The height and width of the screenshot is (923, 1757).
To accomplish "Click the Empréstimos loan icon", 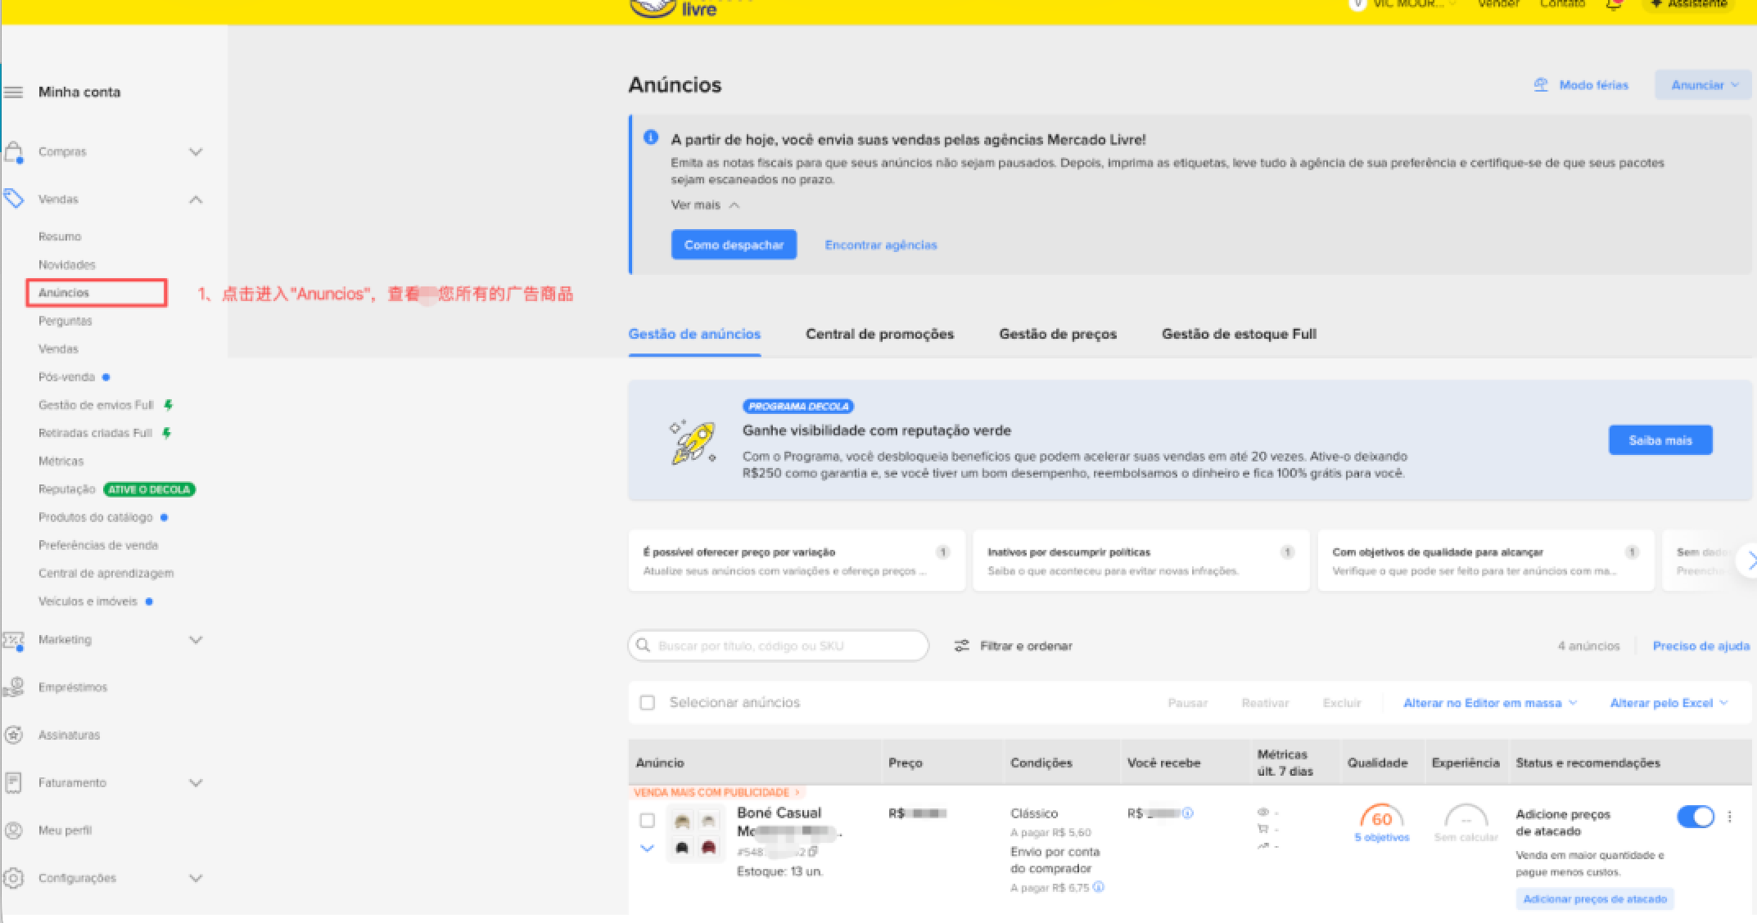I will click(13, 687).
